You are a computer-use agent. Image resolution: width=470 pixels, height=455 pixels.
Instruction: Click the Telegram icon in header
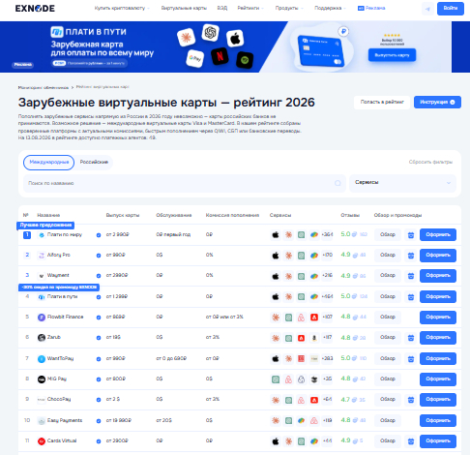click(x=427, y=9)
